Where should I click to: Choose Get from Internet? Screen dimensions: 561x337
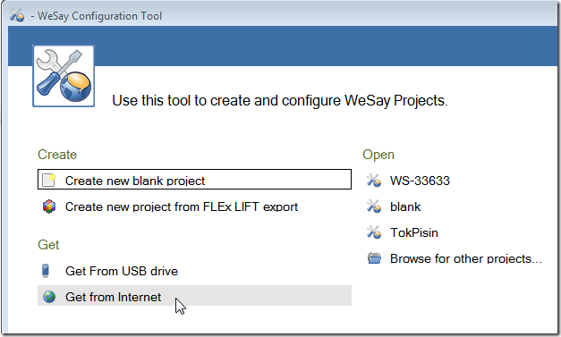click(194, 296)
